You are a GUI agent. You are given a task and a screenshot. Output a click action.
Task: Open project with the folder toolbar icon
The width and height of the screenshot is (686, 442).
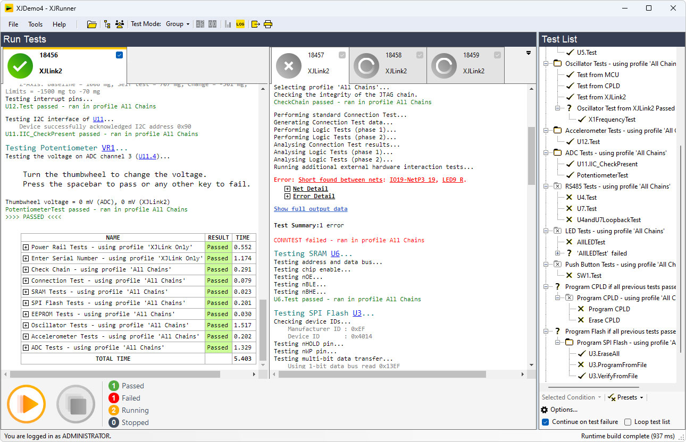click(92, 24)
